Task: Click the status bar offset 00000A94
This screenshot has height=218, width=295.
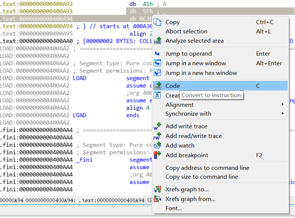Action: click(x=12, y=201)
